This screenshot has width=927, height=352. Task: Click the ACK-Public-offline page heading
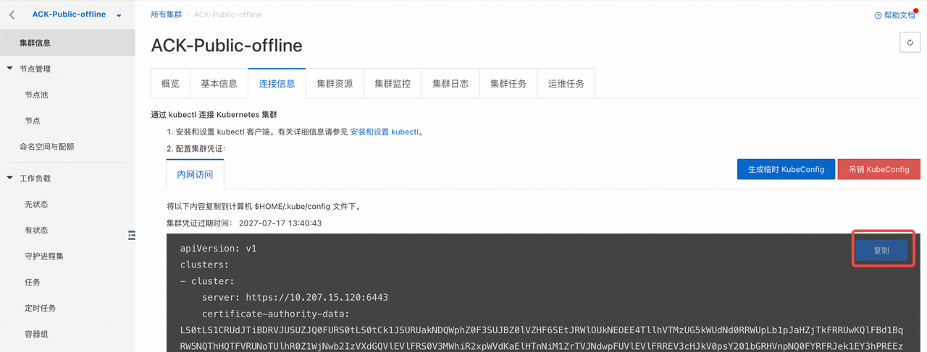click(227, 46)
